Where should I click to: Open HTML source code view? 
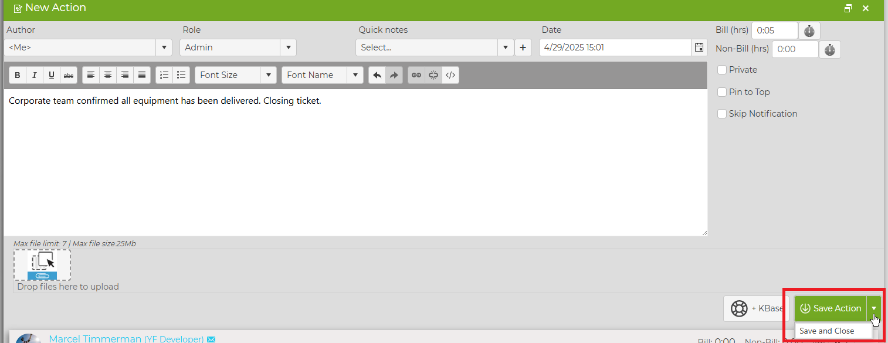coord(450,75)
